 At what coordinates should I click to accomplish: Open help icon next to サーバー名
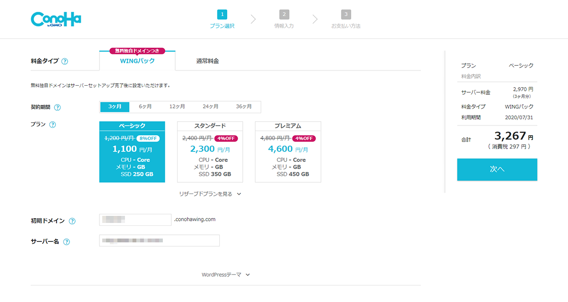pos(66,242)
